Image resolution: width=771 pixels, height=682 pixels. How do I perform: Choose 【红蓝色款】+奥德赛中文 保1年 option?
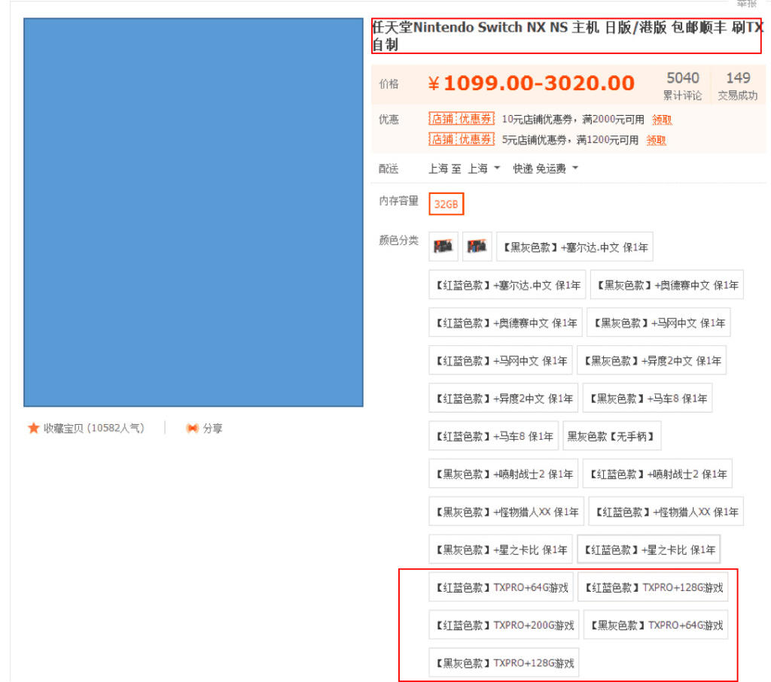pyautogui.click(x=505, y=323)
